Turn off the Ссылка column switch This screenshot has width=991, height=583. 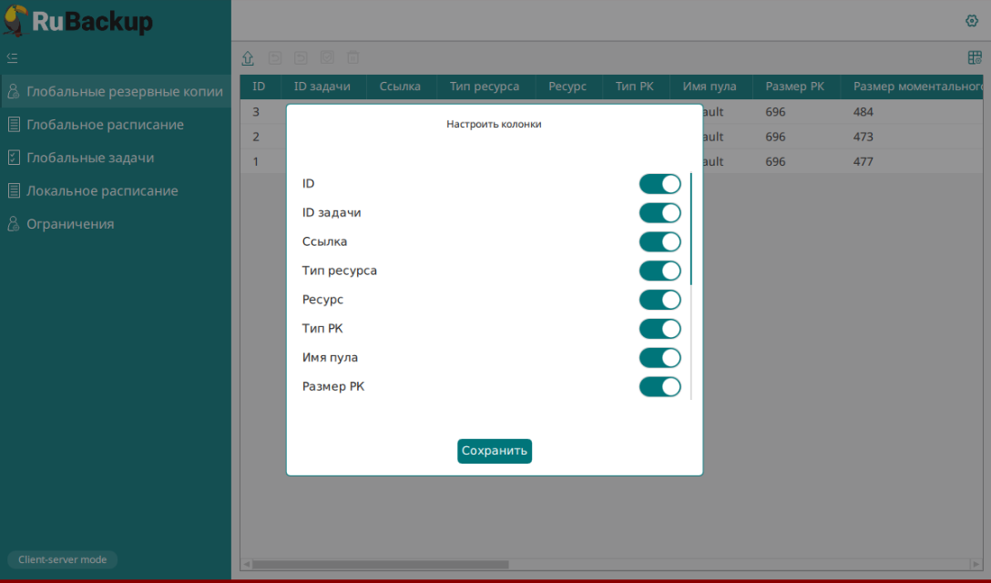pyautogui.click(x=659, y=242)
